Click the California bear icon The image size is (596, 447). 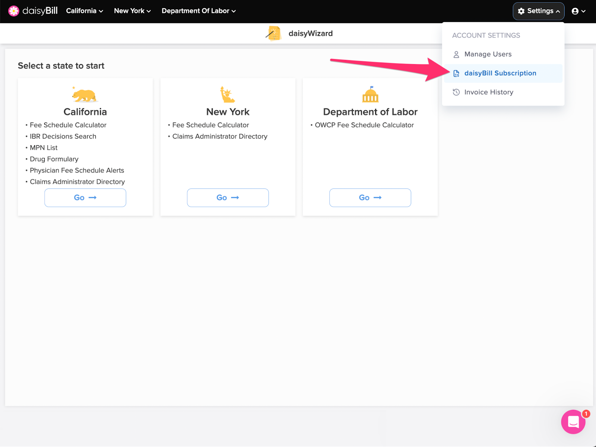point(85,95)
